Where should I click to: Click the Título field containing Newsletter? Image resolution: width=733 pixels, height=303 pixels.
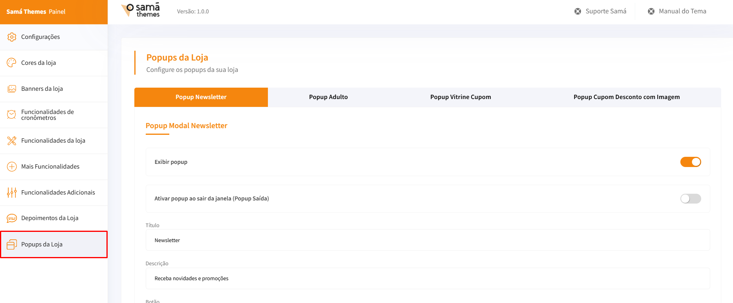(428, 240)
